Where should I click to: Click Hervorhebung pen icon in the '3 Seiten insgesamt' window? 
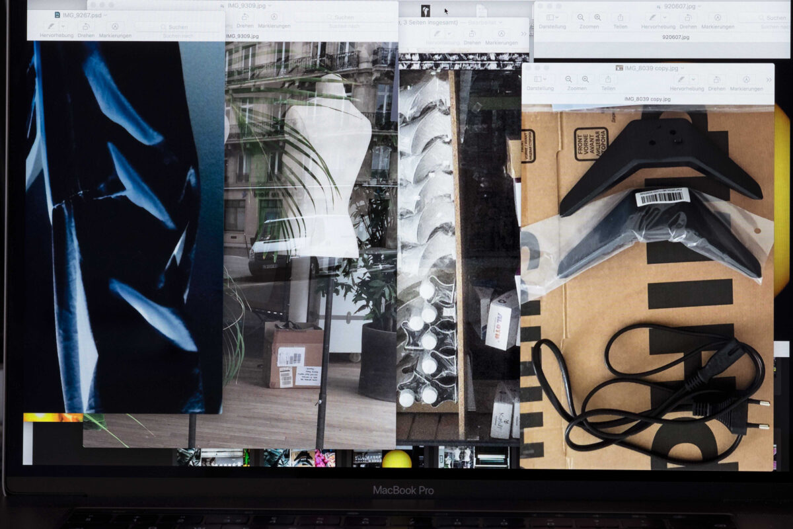click(437, 33)
